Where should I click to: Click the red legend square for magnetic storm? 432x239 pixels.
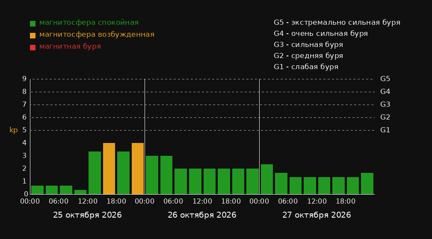pos(33,47)
